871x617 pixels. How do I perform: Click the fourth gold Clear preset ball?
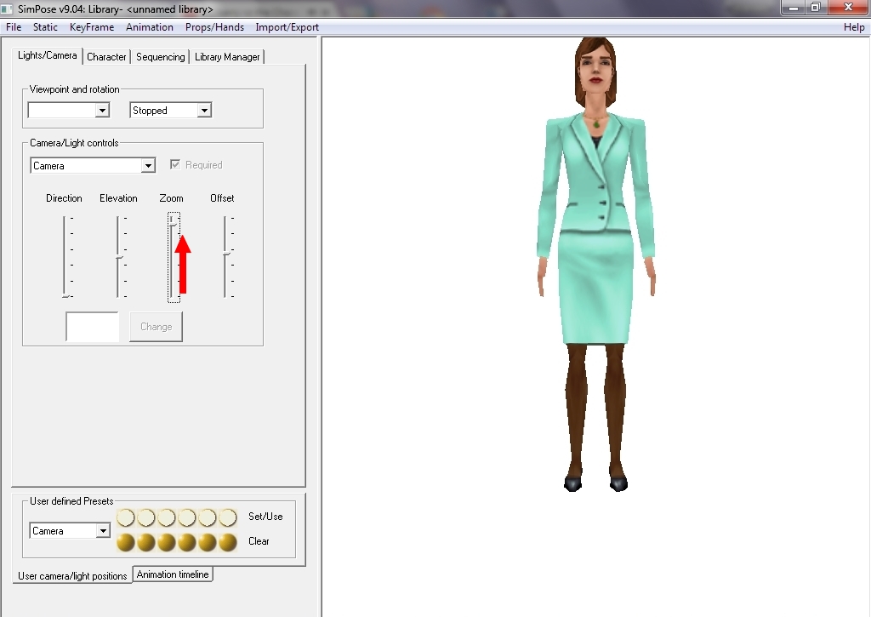tap(187, 542)
